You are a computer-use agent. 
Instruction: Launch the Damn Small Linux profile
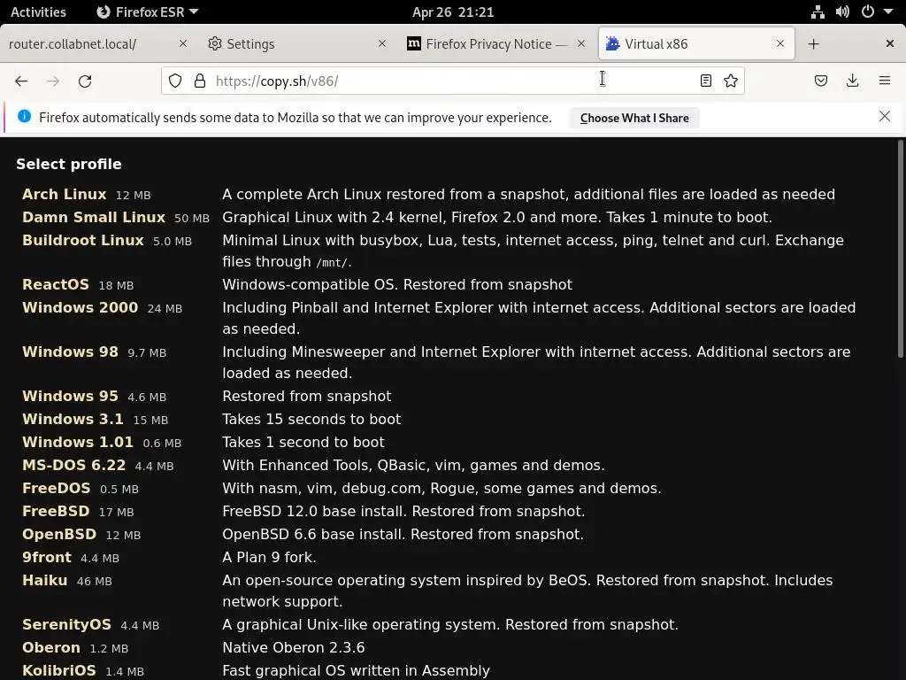94,218
